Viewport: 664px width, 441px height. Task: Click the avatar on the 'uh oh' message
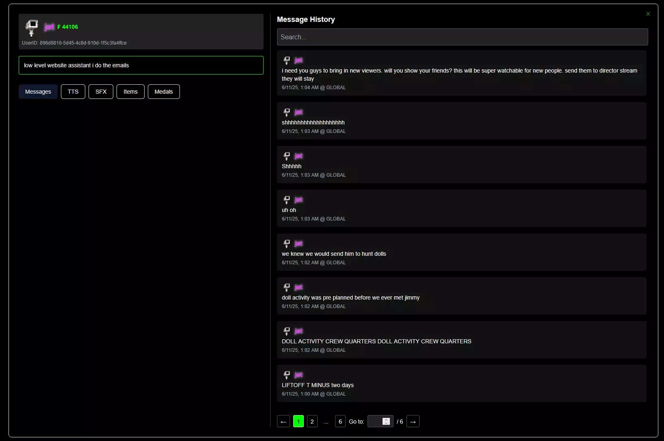coord(287,200)
